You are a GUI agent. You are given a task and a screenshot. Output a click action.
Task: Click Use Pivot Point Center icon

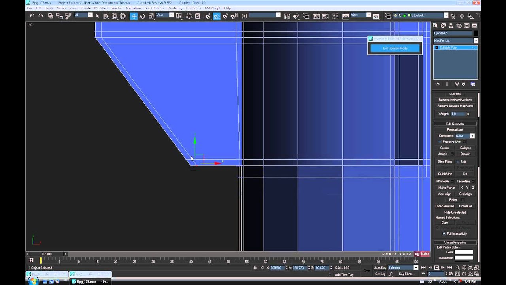[179, 16]
